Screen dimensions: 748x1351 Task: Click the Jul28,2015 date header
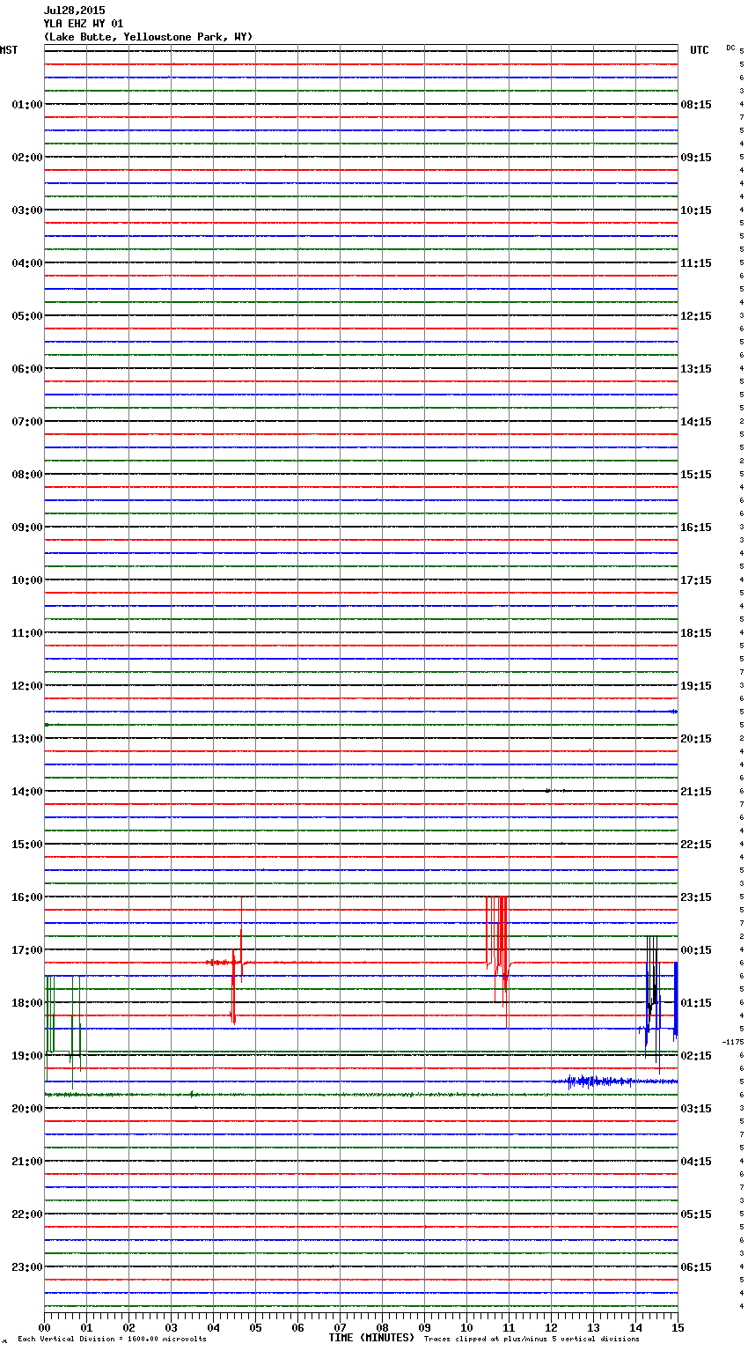point(74,11)
